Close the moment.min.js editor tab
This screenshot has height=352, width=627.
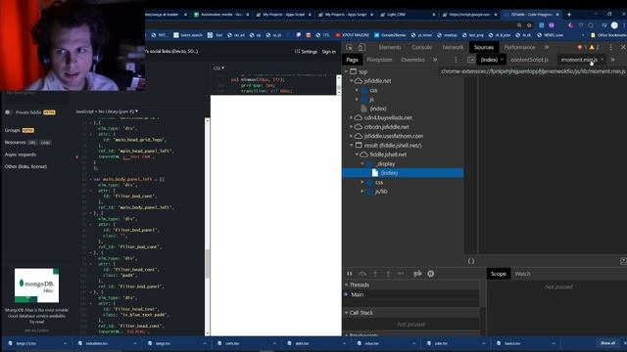point(603,60)
